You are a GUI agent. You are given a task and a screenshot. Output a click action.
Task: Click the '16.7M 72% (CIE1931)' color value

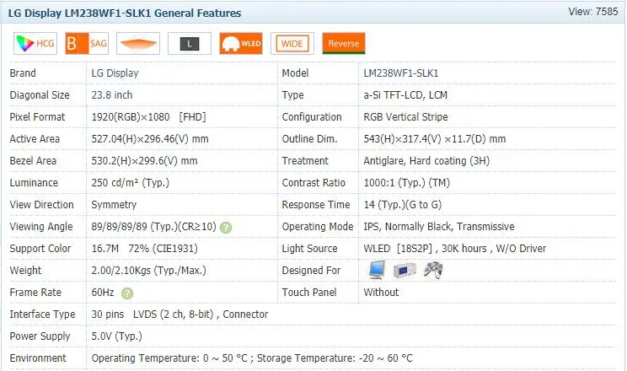click(x=145, y=249)
